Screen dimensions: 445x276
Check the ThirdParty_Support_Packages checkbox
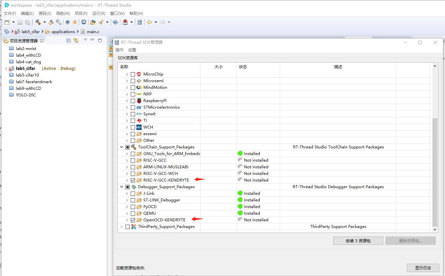click(x=127, y=227)
